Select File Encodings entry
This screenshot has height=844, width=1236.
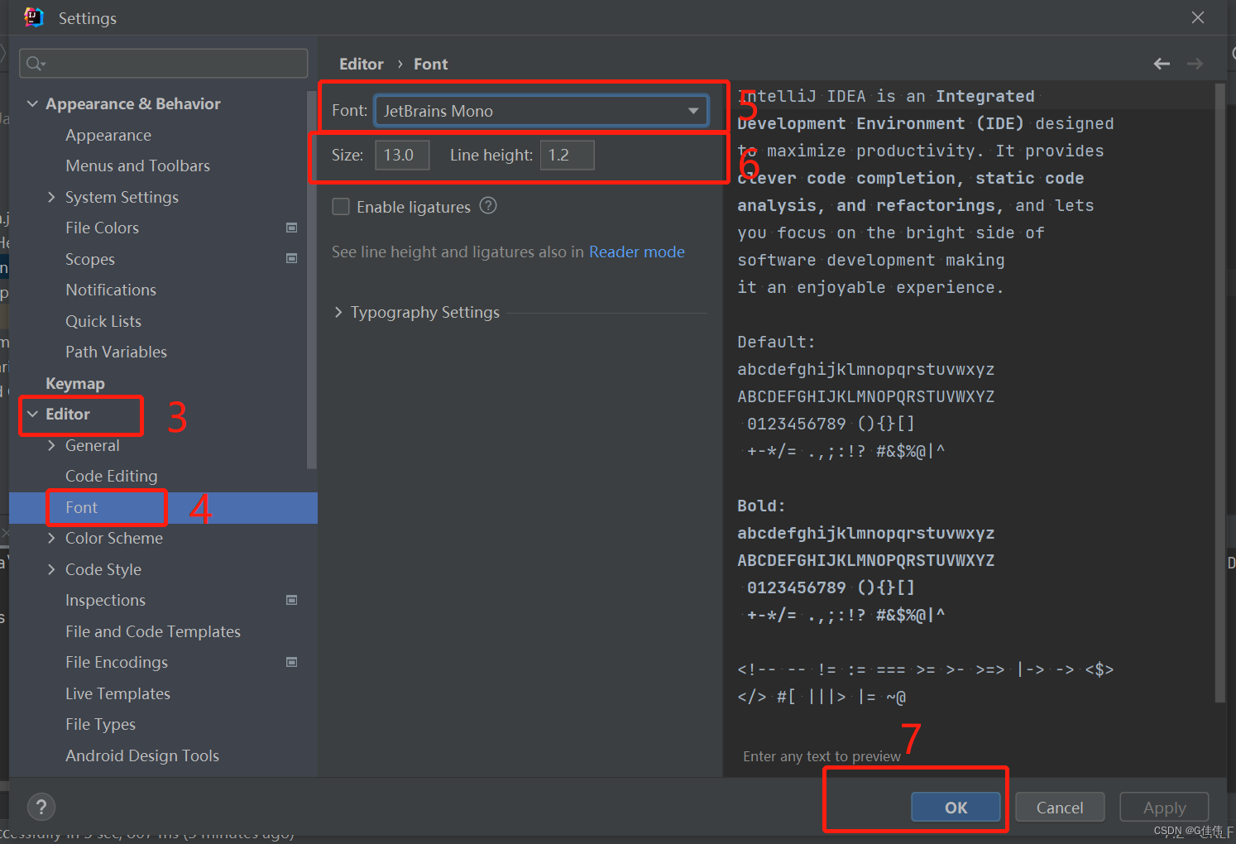click(x=117, y=662)
